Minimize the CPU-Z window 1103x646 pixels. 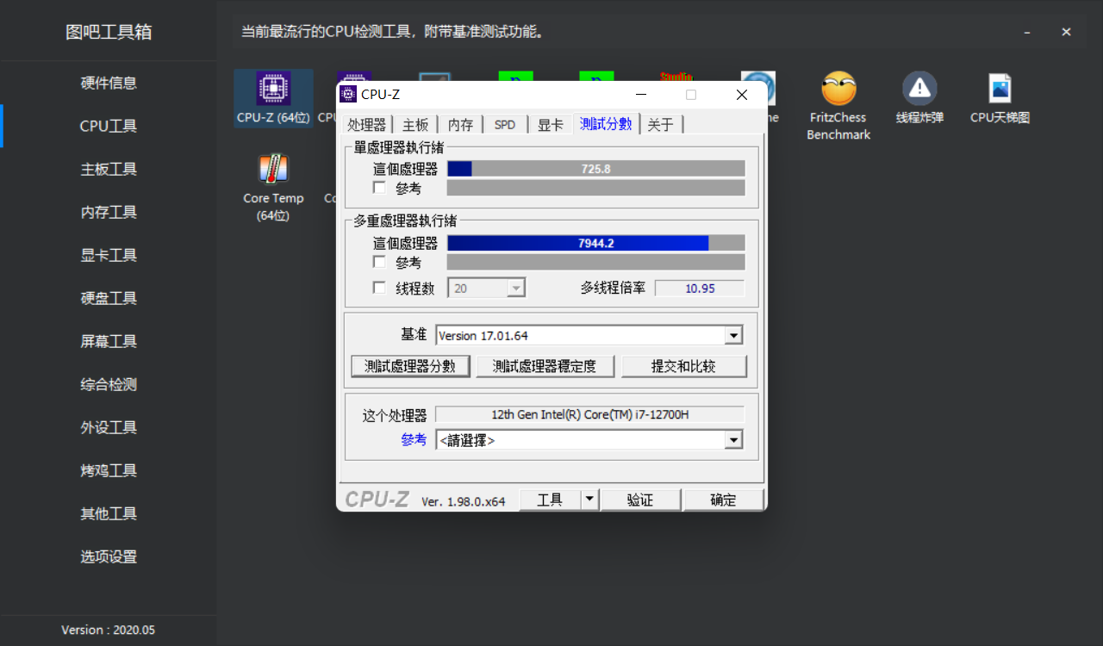(641, 95)
